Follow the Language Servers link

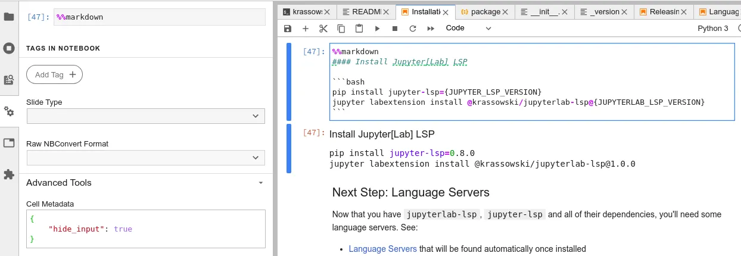click(383, 249)
